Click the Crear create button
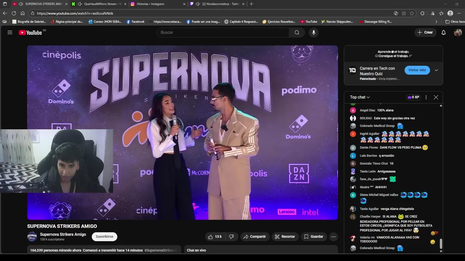The width and height of the screenshot is (465, 261). 425,32
